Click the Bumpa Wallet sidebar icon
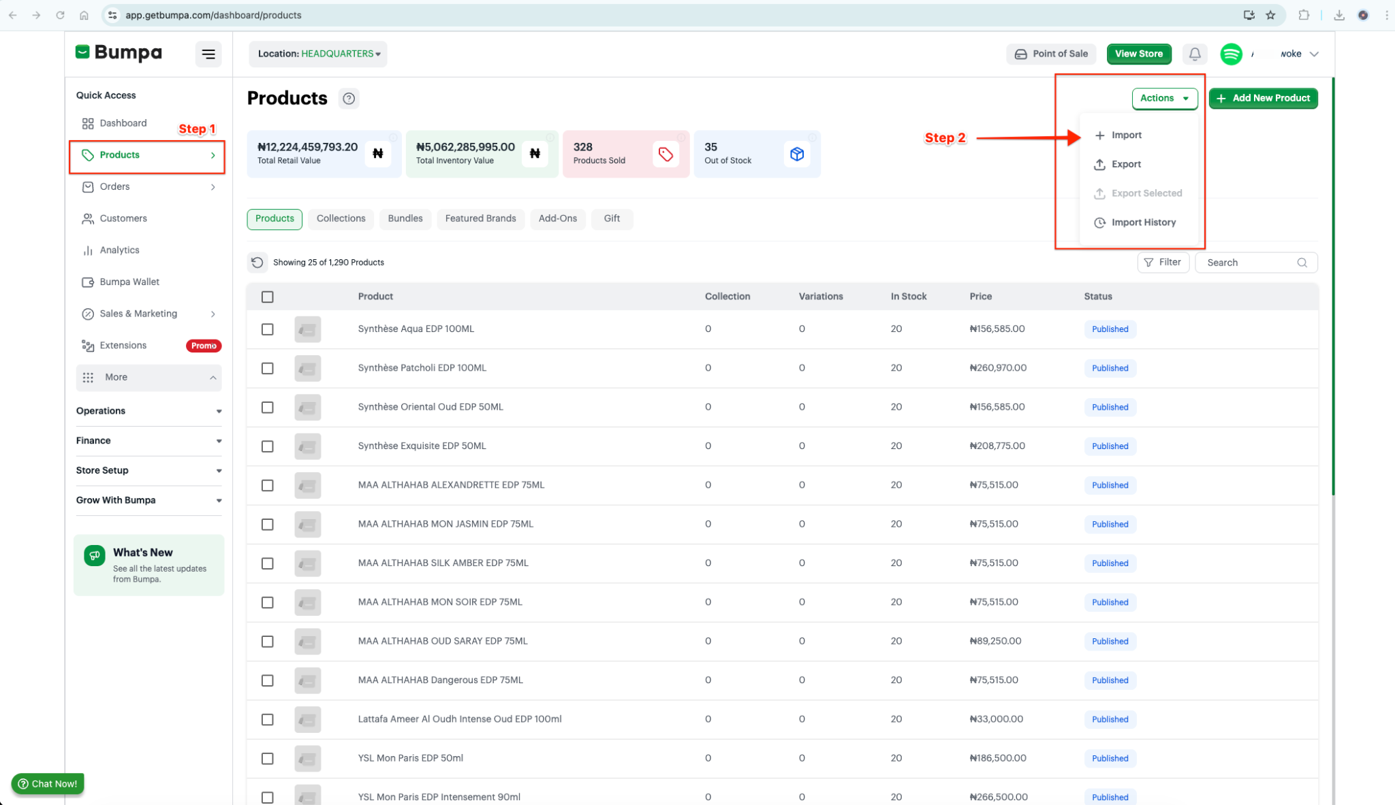 coord(88,282)
